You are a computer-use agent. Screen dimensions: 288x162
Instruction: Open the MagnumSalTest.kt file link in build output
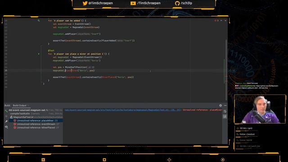(x=122, y=110)
